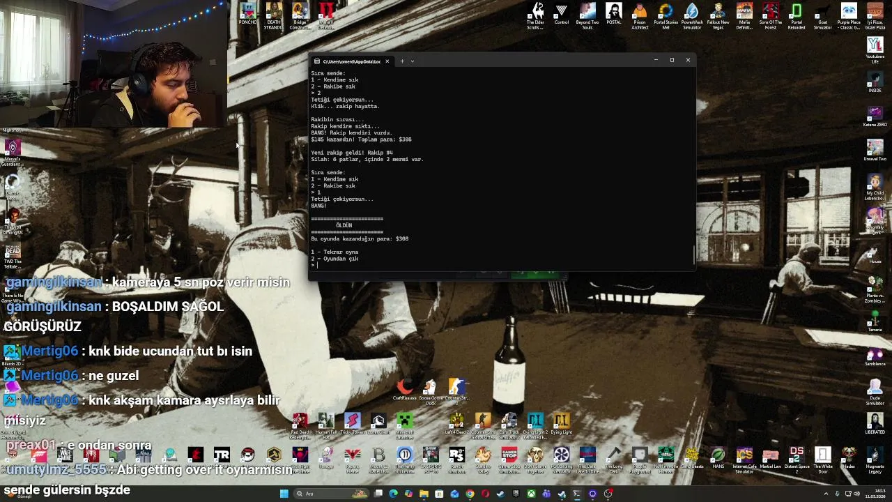Open Goat Simulator desktop shortcut
This screenshot has height=502, width=892.
(x=823, y=15)
